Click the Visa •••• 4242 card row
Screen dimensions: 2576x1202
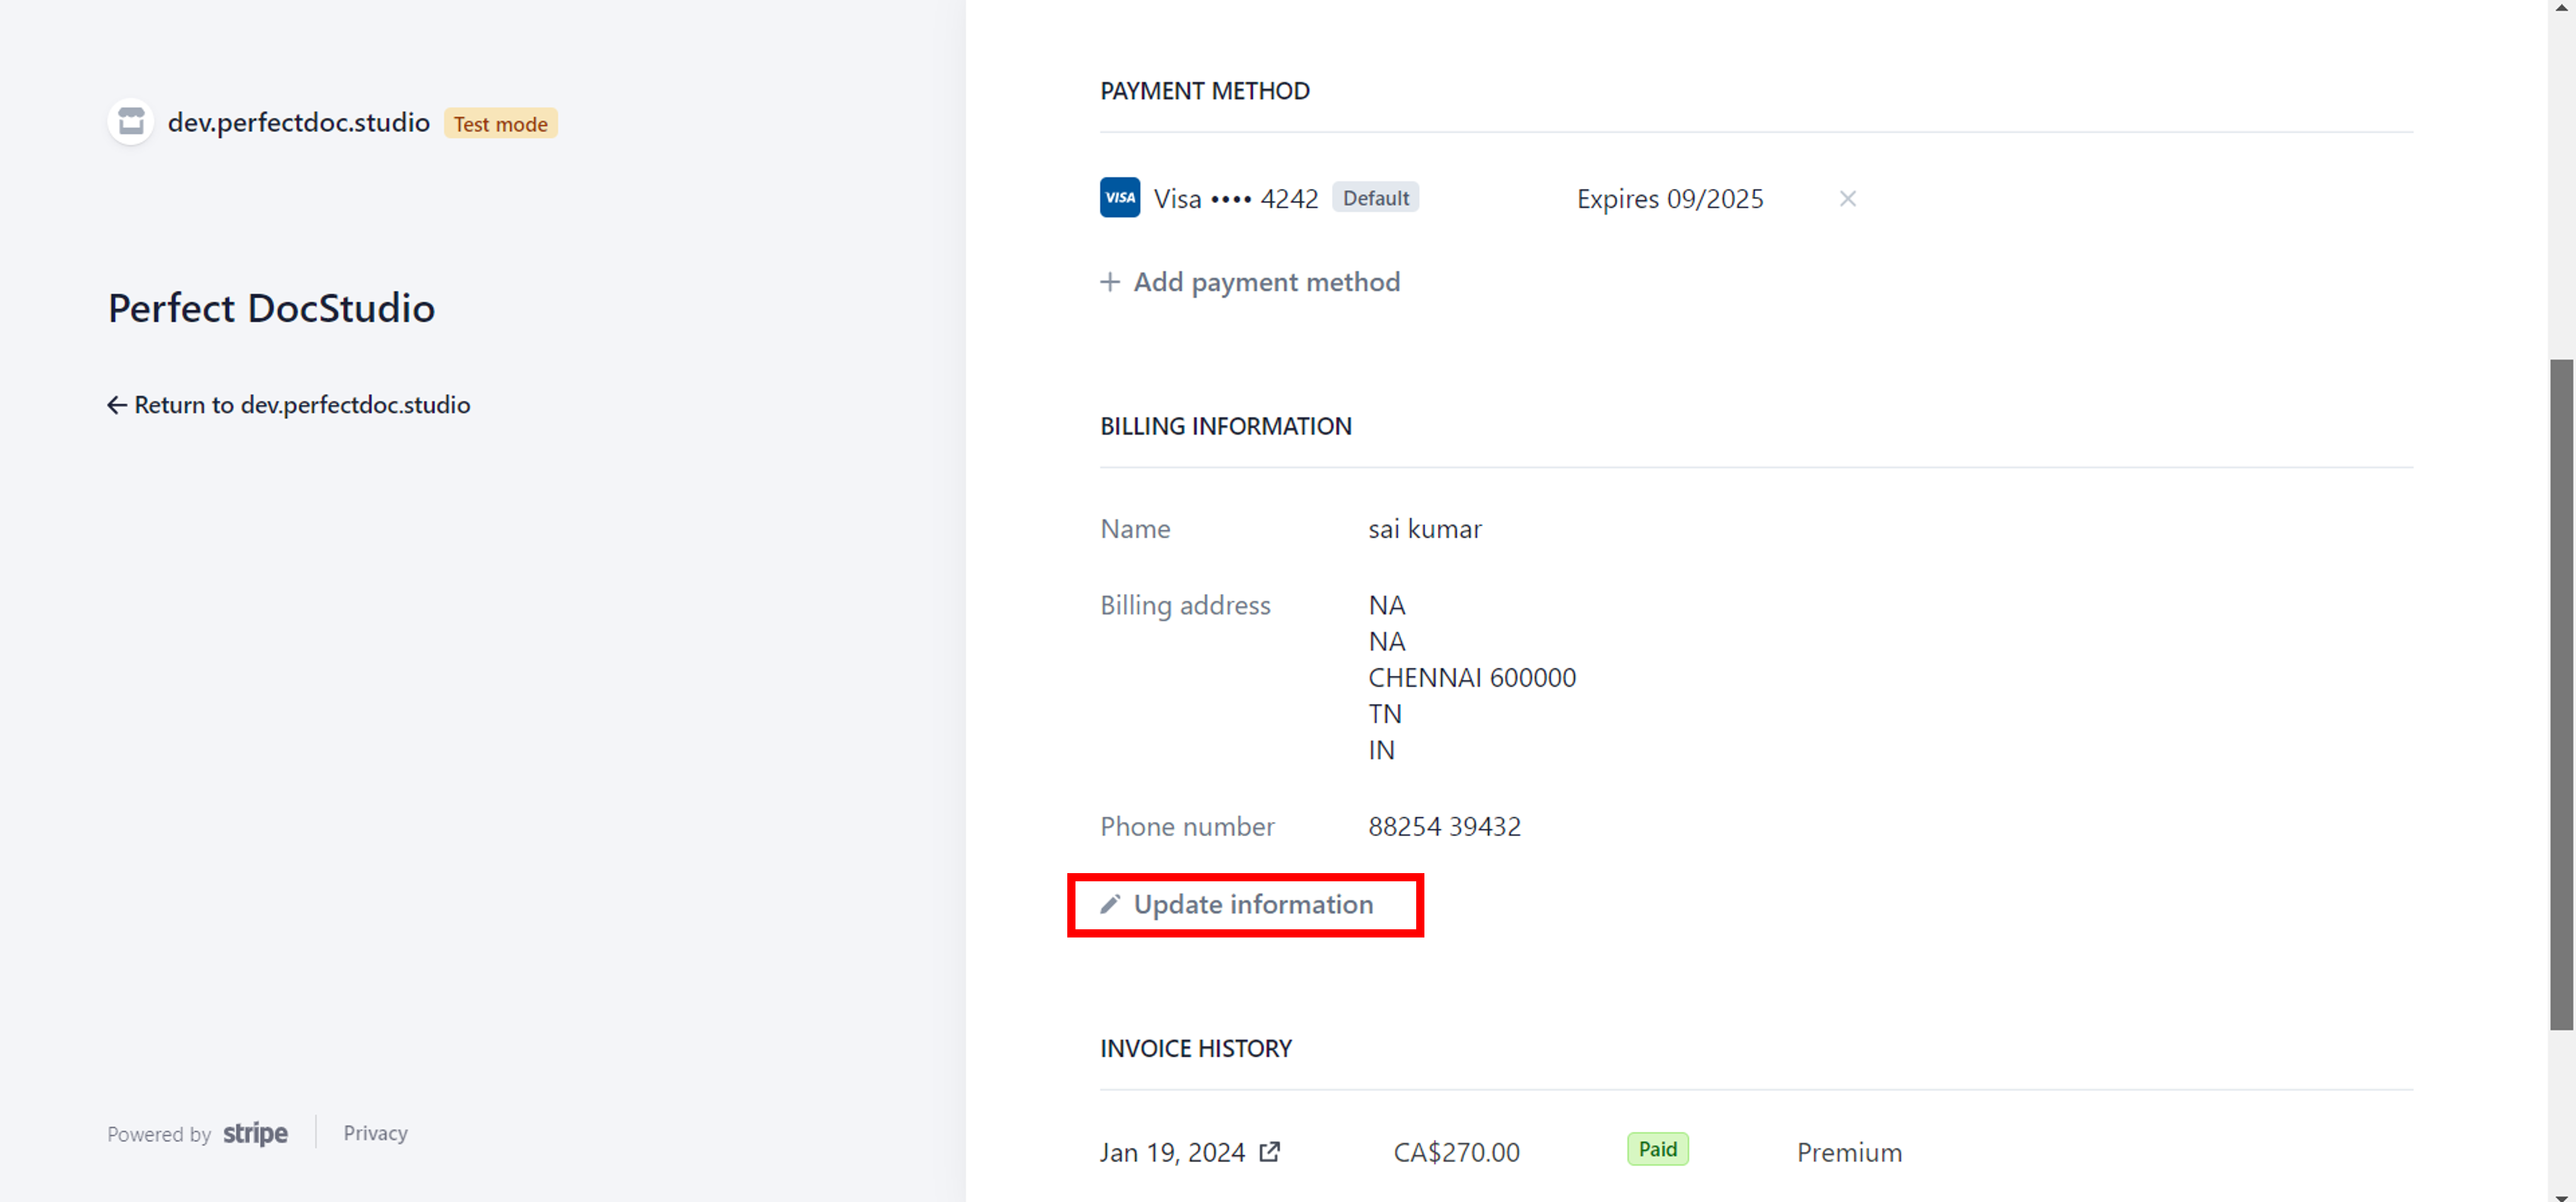(x=1235, y=199)
